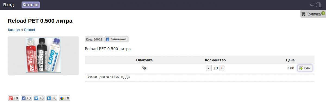Click the quantity field showing 10

coord(215,68)
